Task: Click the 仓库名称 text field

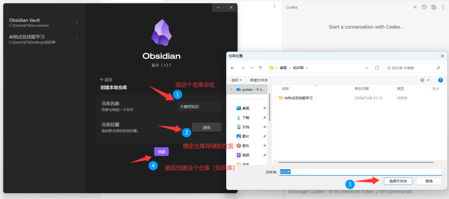Action: pyautogui.click(x=199, y=107)
